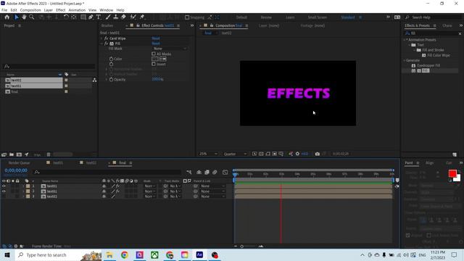Enable the All Masks checkbox
Image resolution: width=464 pixels, height=261 pixels.
click(154, 54)
